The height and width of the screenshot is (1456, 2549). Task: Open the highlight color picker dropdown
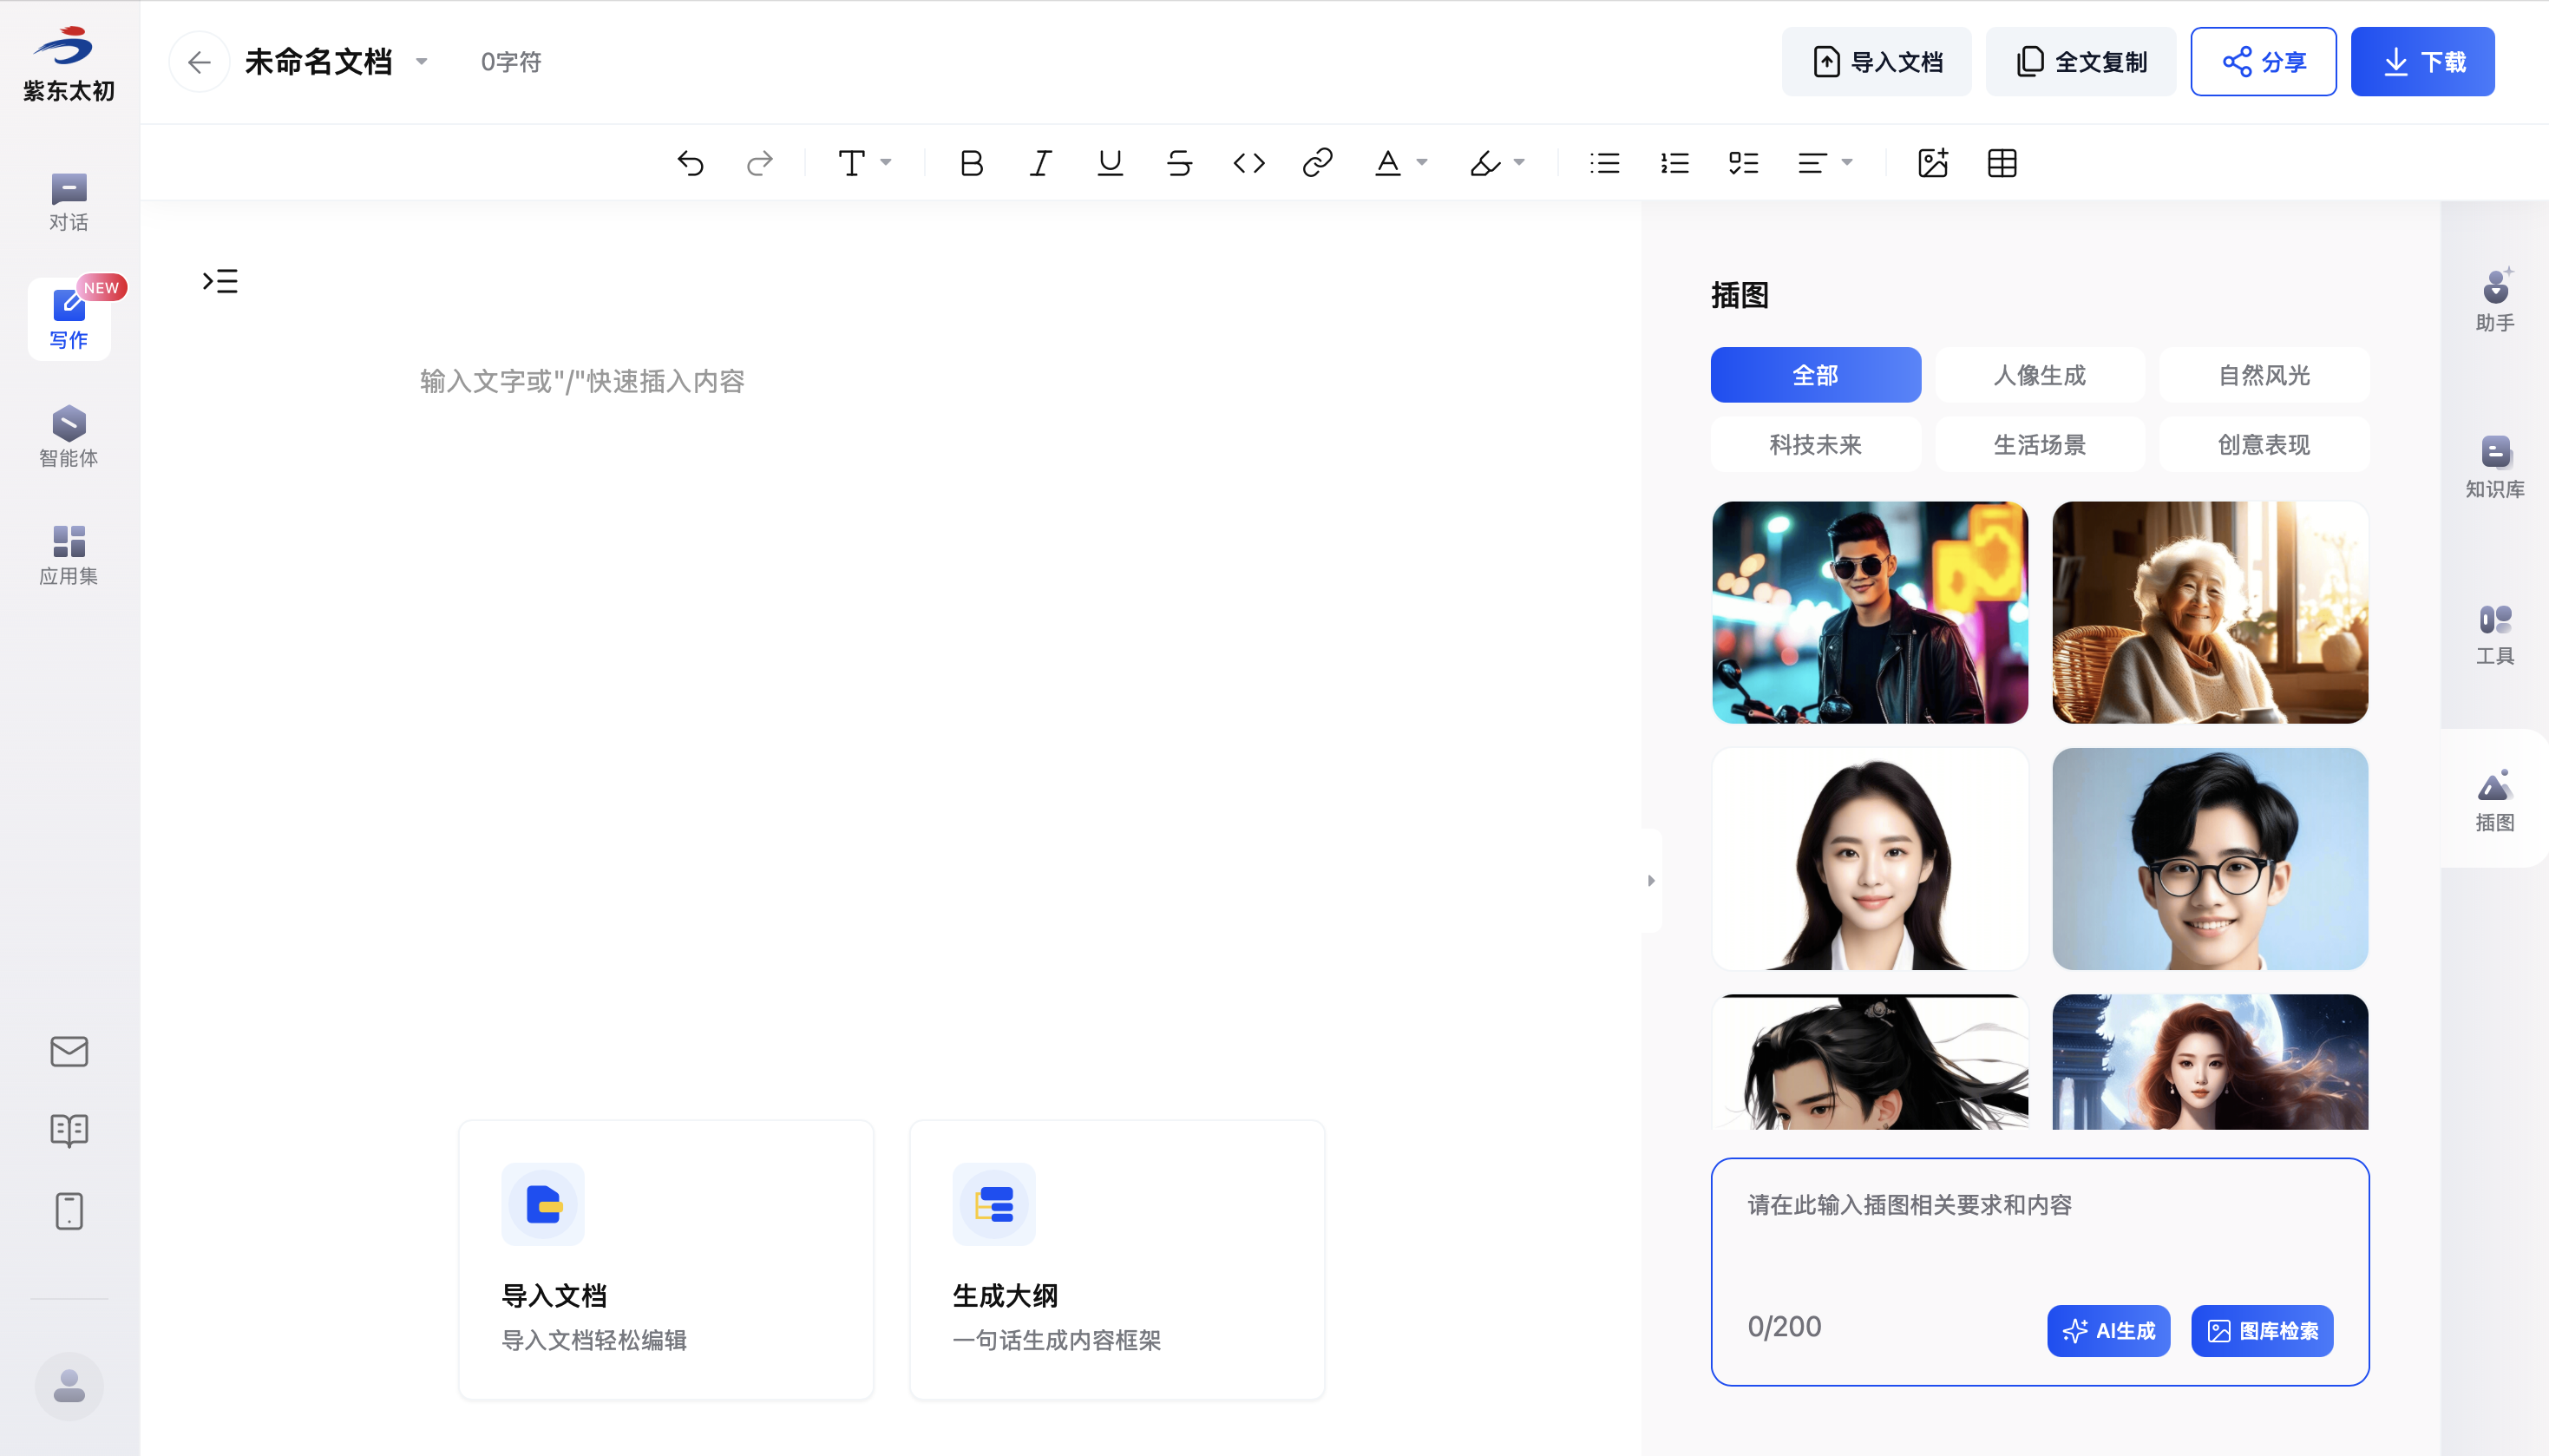(1519, 163)
